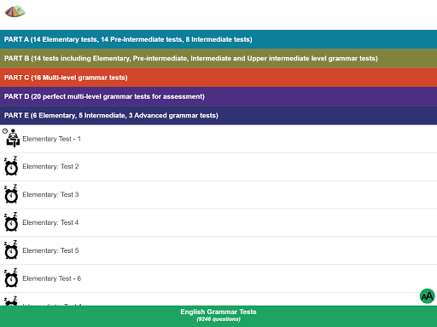
Task: Open Elementary: Test 2
Action: [x=218, y=167]
